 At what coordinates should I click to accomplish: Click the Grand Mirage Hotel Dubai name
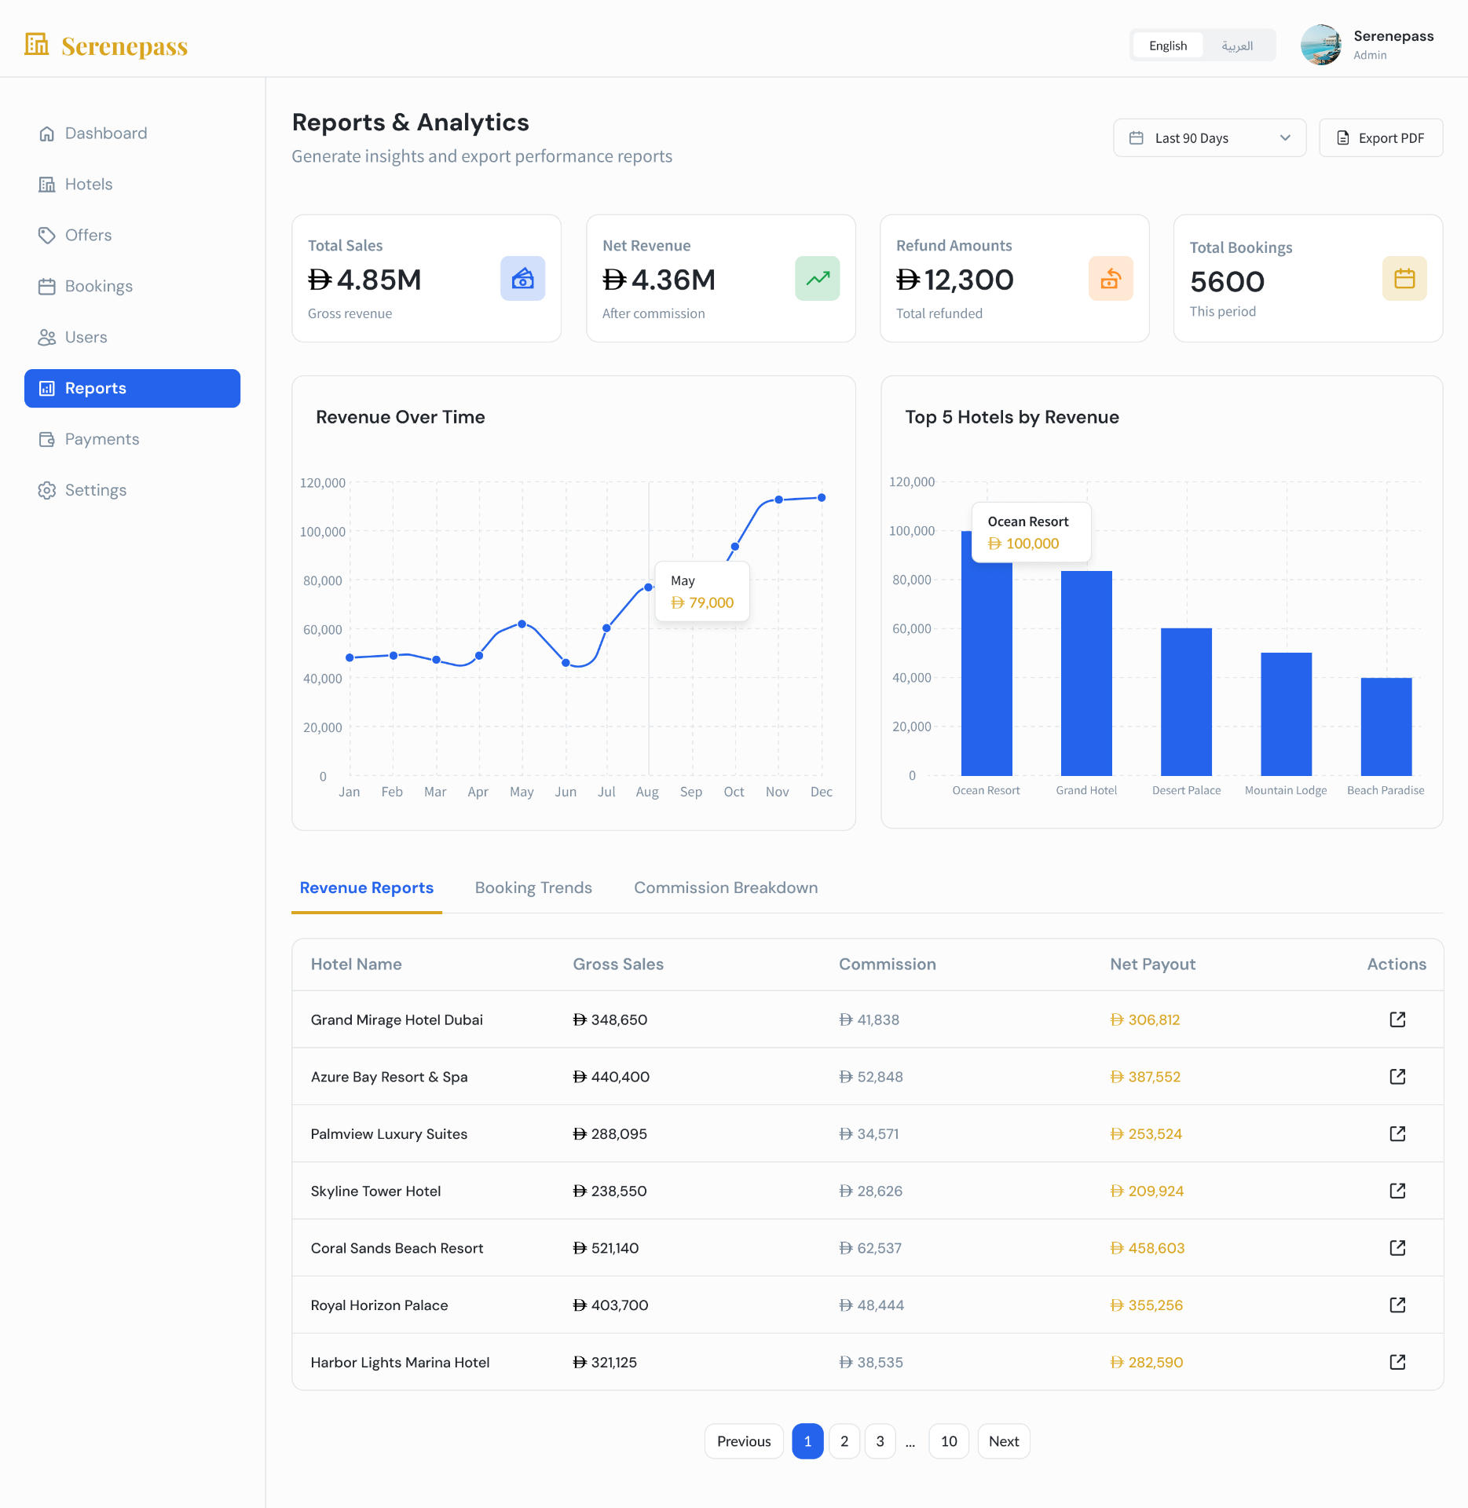pyautogui.click(x=397, y=1020)
